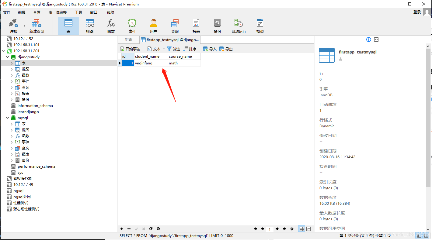Screen dimensions: 432x240
Task: Expand 视图 under djangostudy
Action: (12, 69)
